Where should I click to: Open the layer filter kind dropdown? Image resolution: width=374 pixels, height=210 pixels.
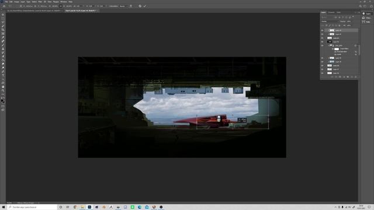tap(327, 17)
